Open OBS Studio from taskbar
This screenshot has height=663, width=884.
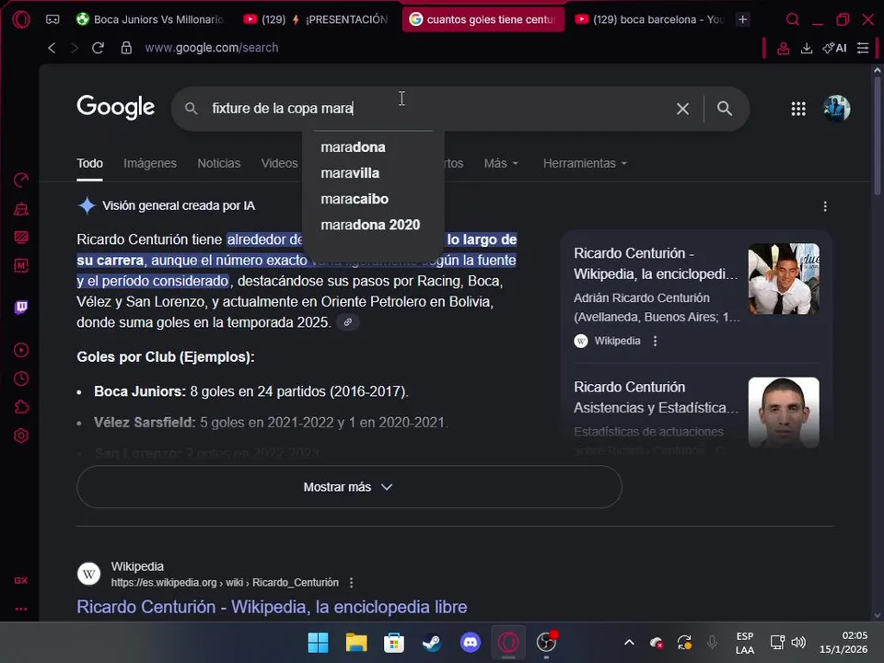coord(546,642)
